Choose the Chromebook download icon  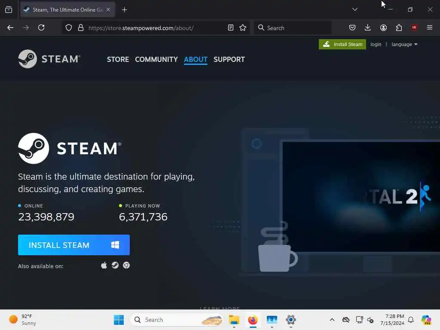(x=126, y=265)
